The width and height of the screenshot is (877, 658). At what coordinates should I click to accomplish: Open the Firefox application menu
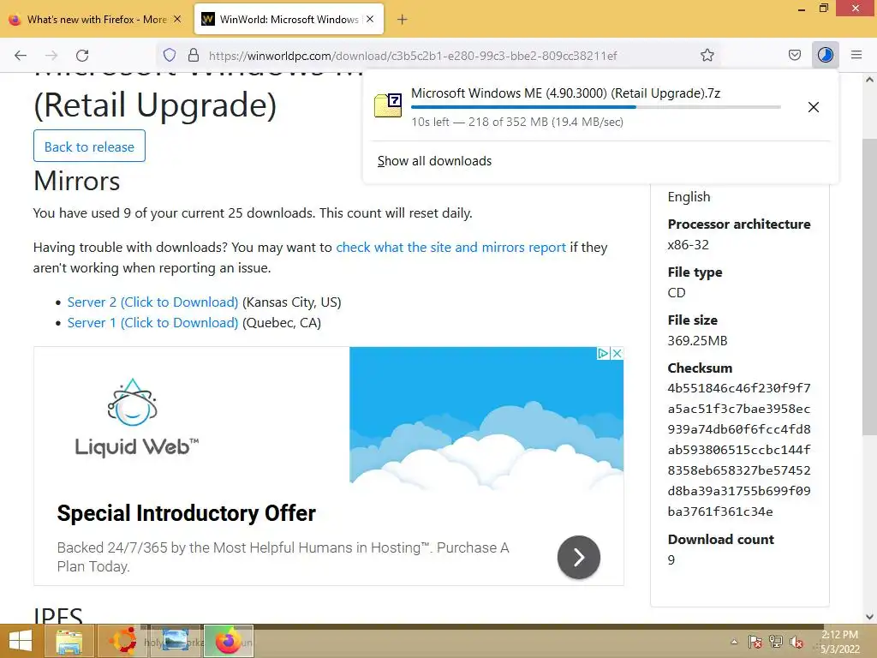pos(856,55)
